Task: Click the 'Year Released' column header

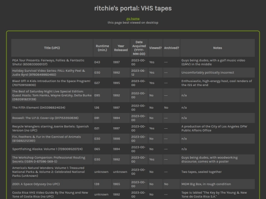Action: click(121, 48)
